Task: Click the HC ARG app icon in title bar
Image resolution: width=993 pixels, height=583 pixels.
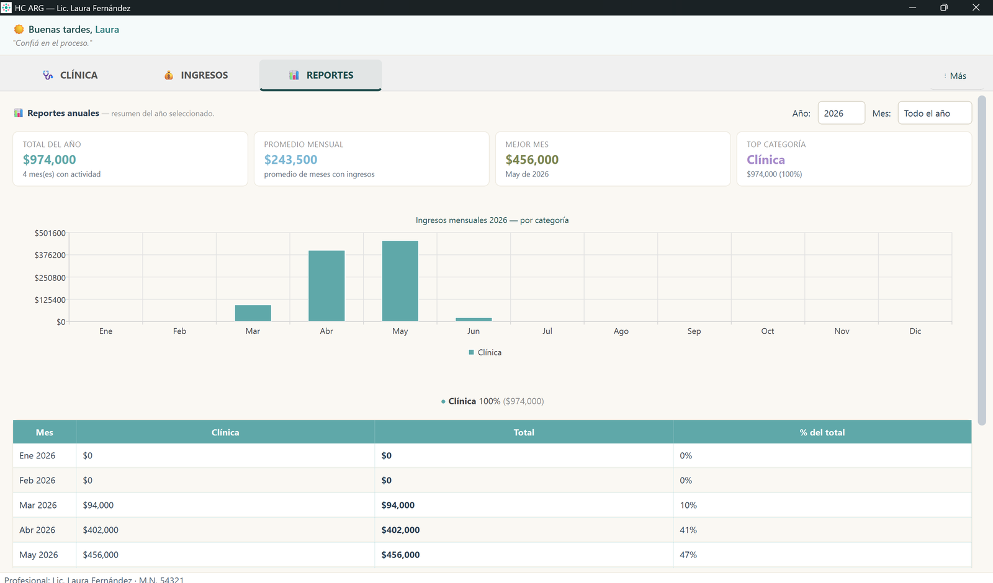Action: [6, 7]
